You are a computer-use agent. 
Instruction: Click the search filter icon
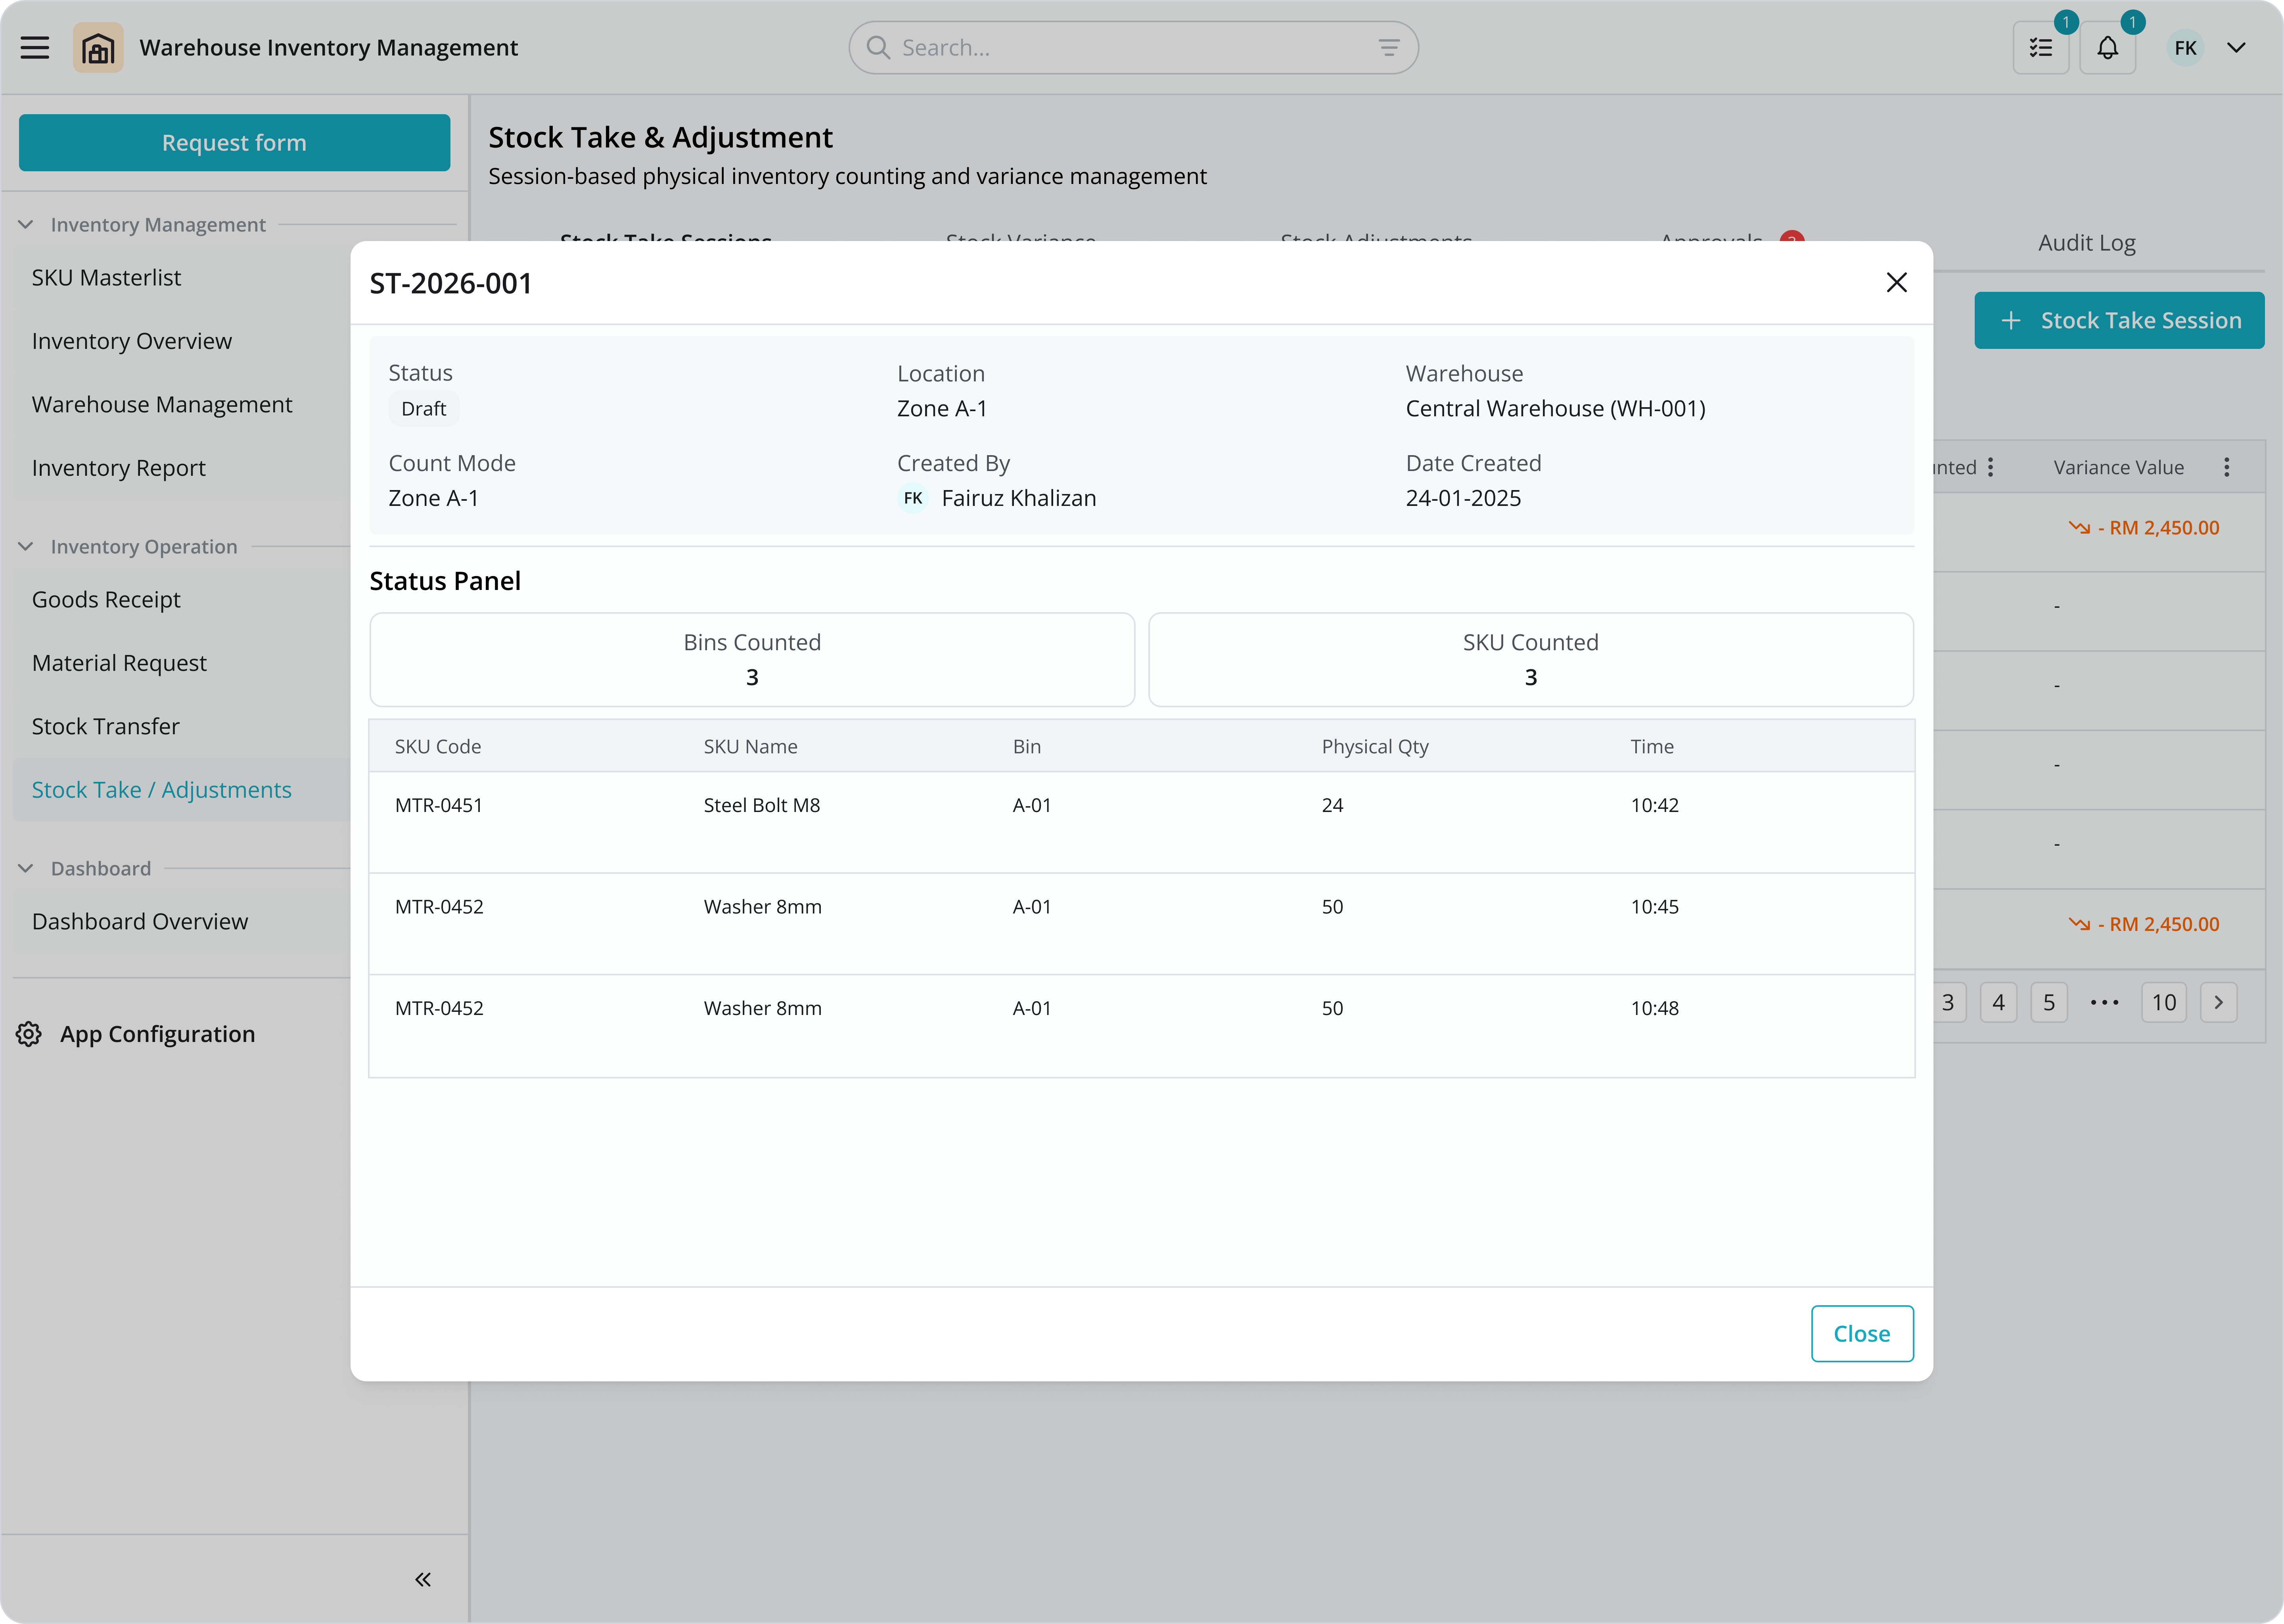click(1389, 48)
